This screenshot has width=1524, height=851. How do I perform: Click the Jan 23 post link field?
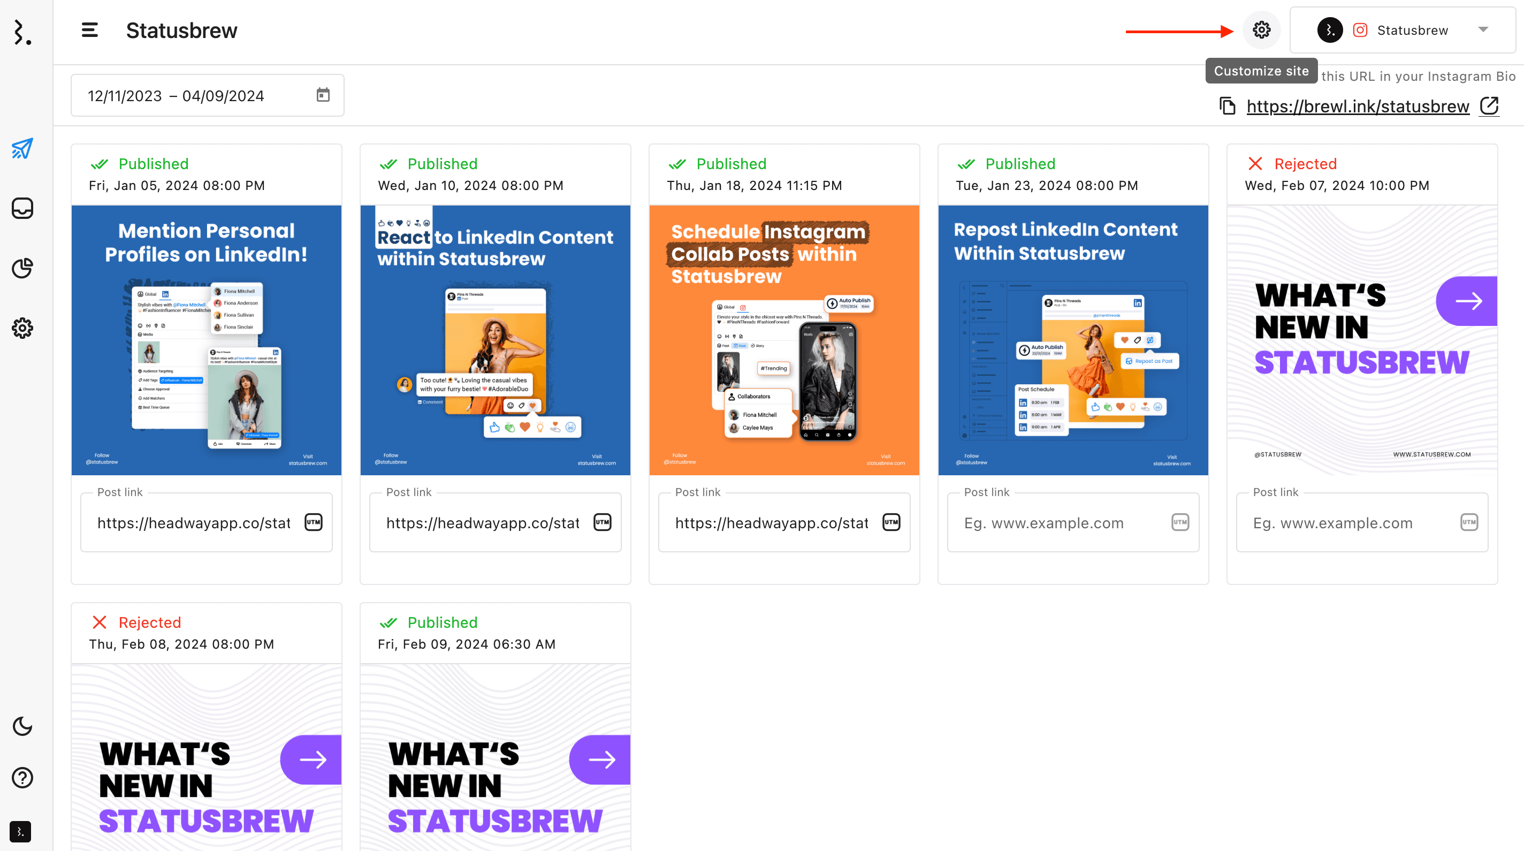1073,522
